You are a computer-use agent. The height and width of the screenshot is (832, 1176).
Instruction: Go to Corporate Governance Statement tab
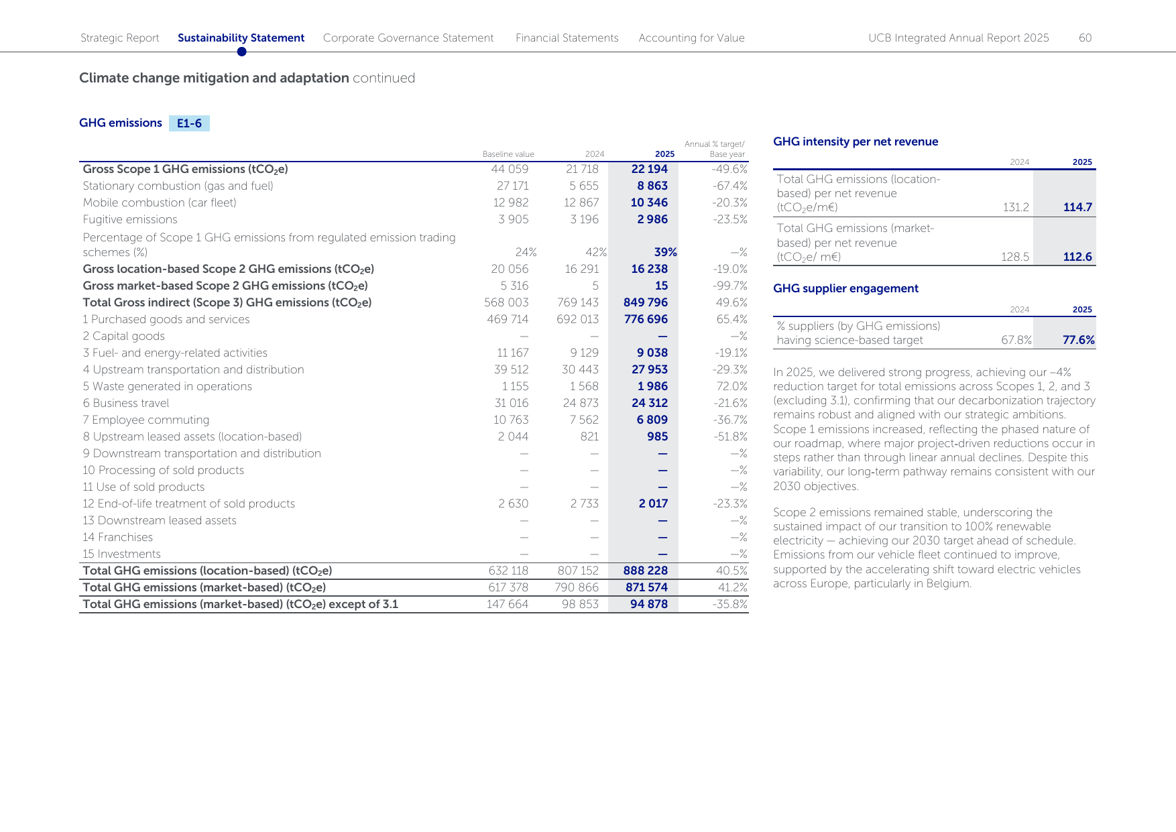pos(408,38)
